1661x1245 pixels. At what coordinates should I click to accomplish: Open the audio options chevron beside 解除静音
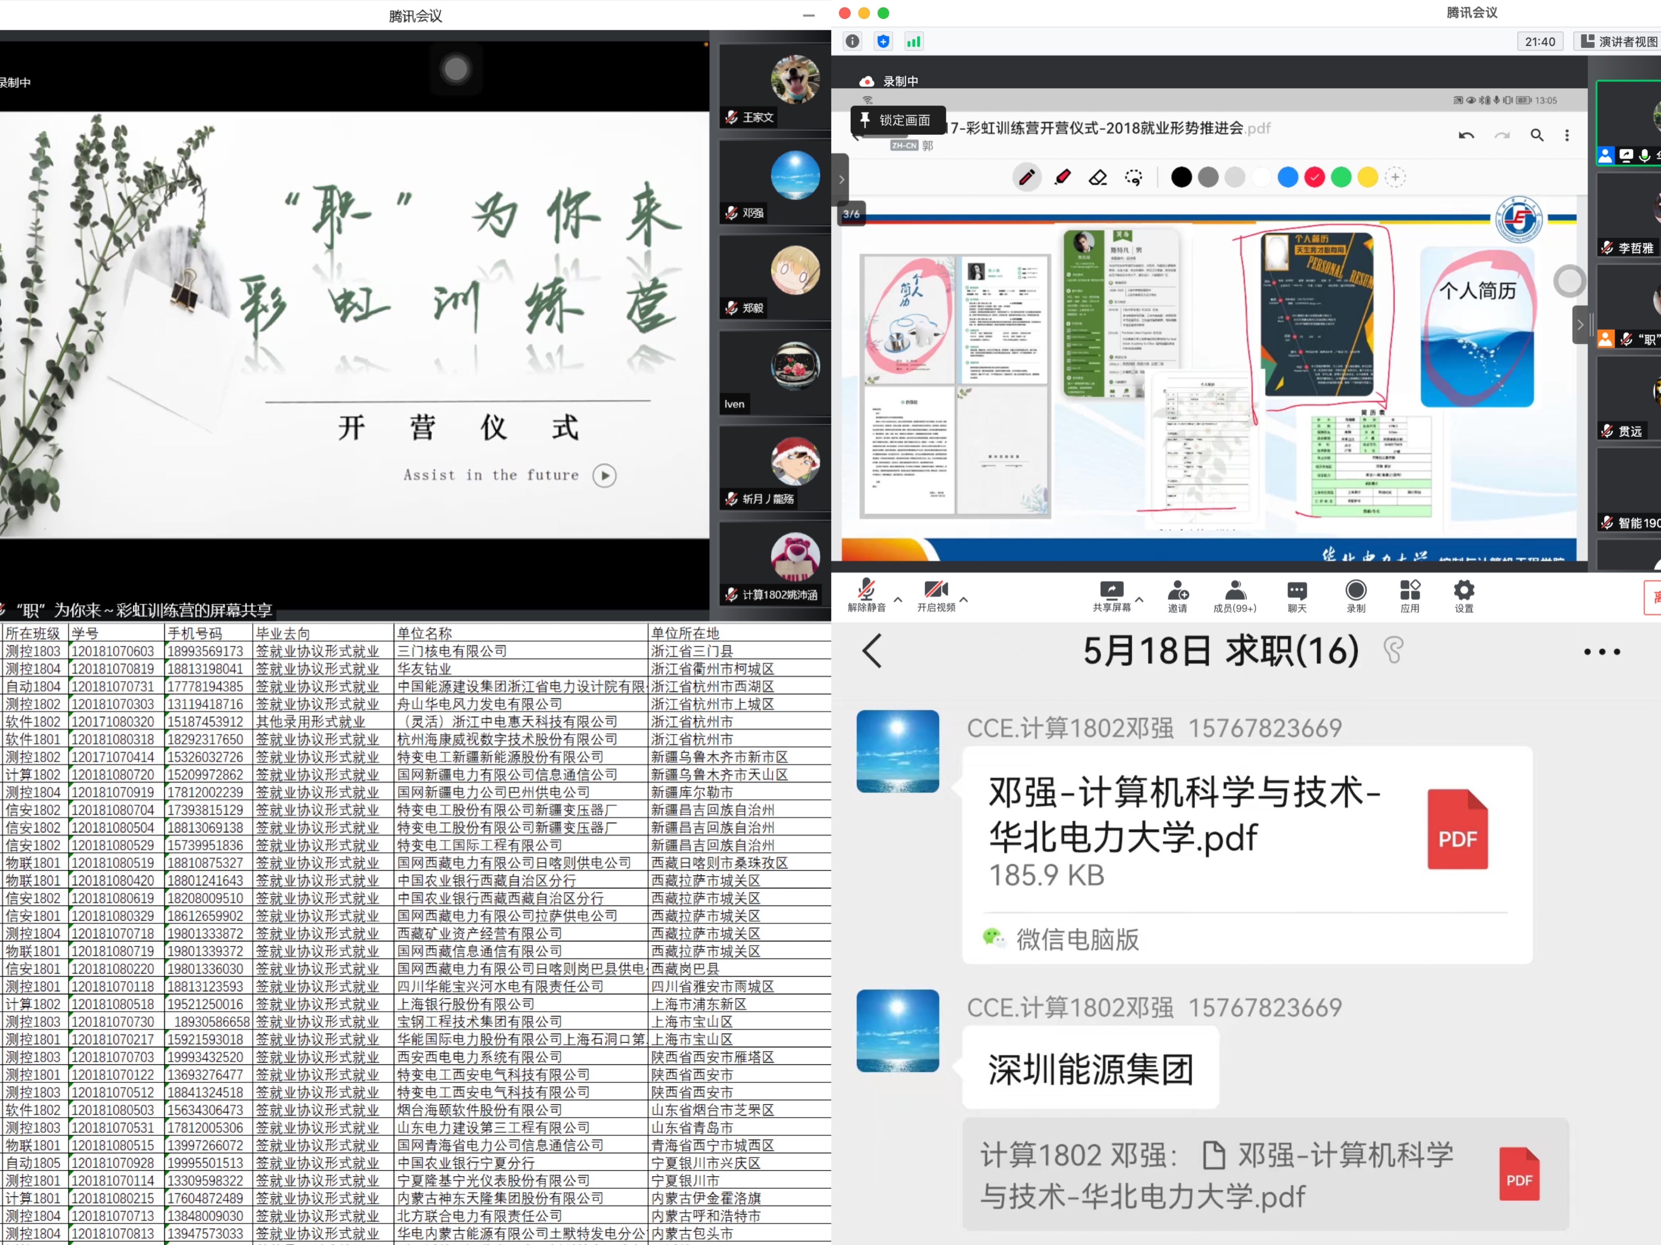click(x=898, y=601)
